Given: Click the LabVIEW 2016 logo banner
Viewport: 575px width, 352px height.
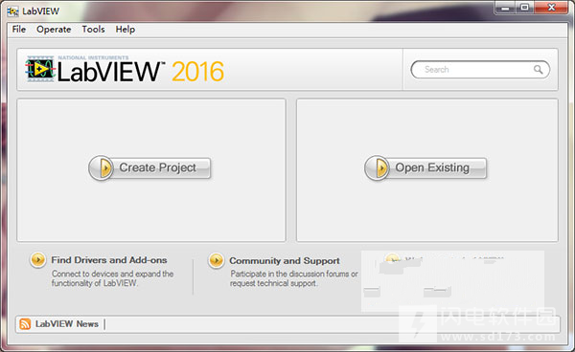Looking at the screenshot, I should coord(125,70).
